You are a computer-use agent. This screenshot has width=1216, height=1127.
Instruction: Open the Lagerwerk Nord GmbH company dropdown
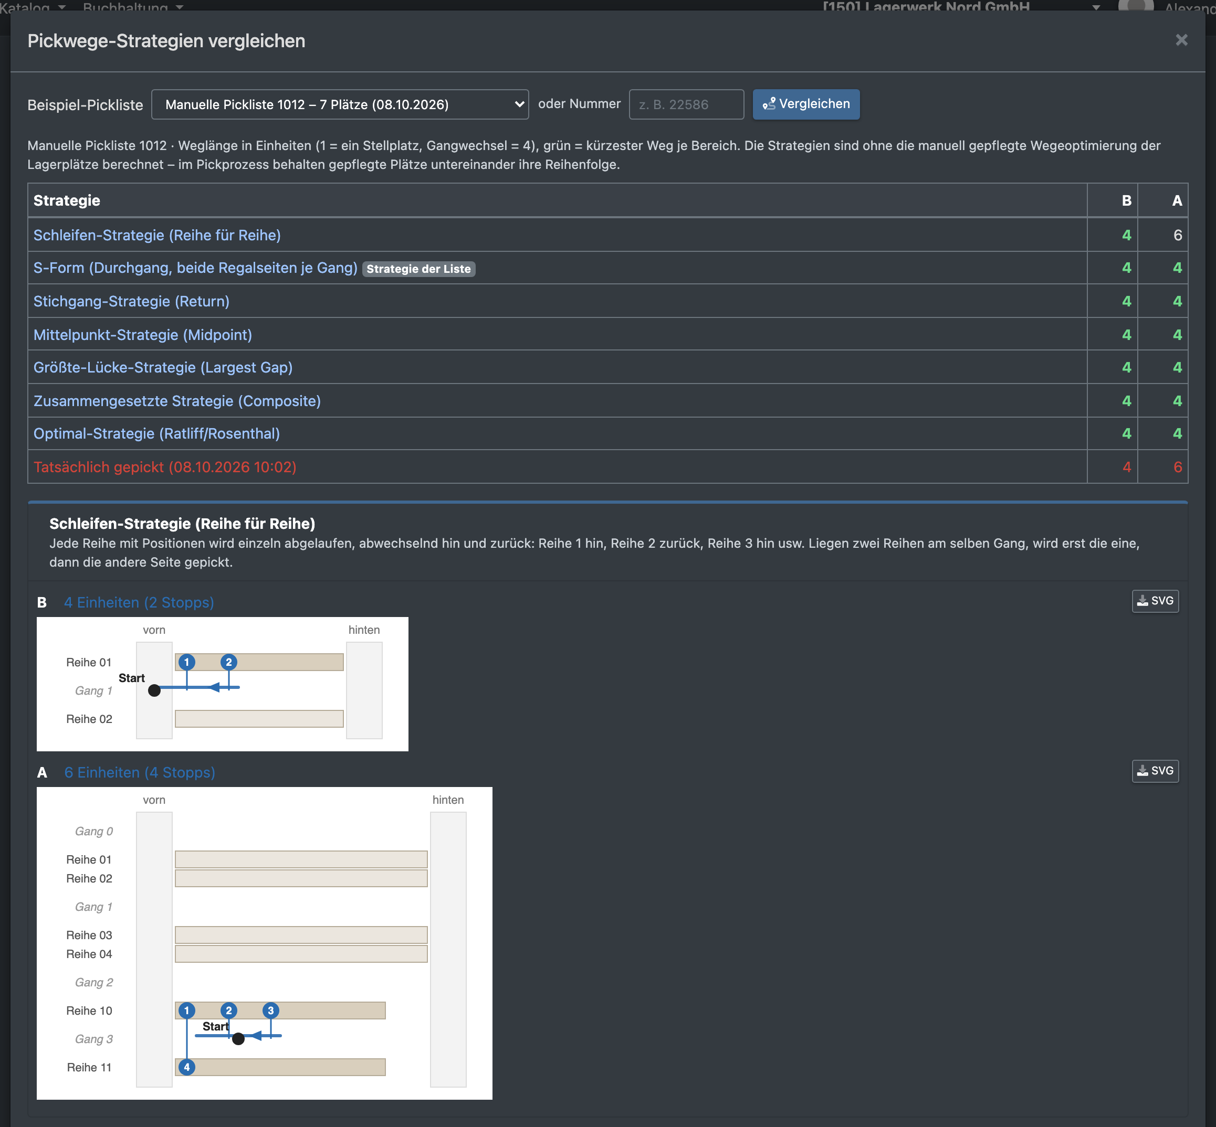tap(961, 7)
